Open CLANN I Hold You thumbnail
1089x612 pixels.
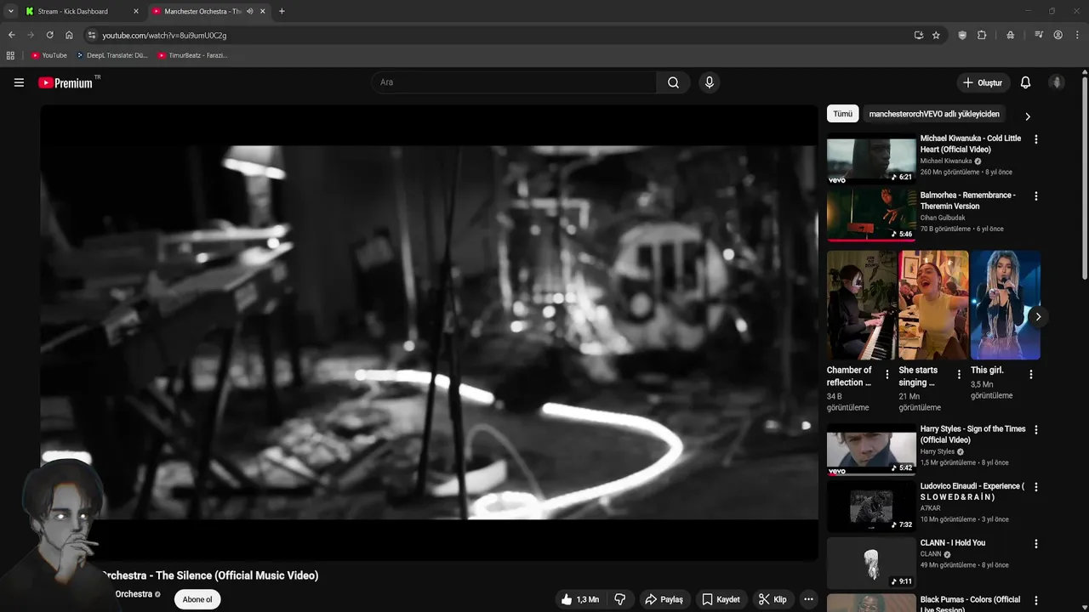point(871,563)
